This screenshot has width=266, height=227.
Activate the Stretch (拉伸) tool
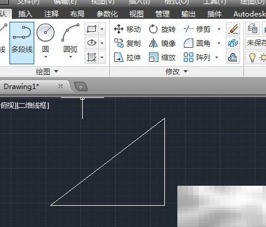(x=128, y=57)
